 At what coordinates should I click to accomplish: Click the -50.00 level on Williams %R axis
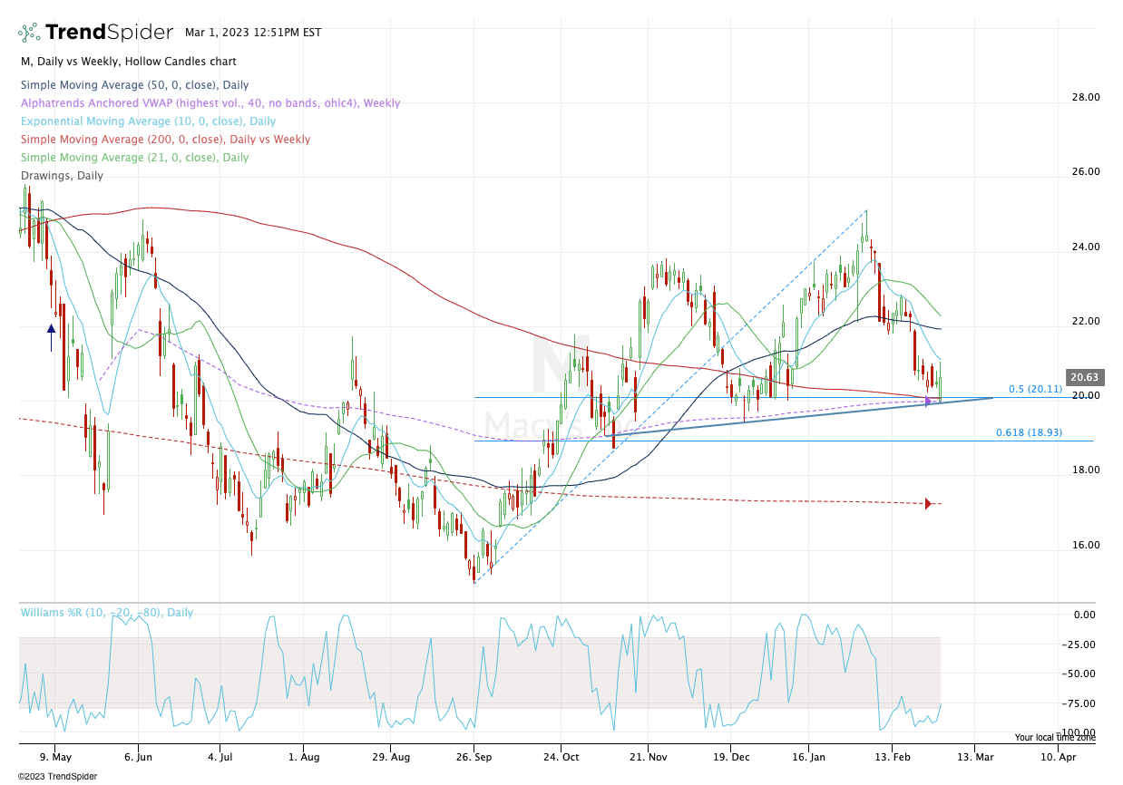coord(1085,674)
